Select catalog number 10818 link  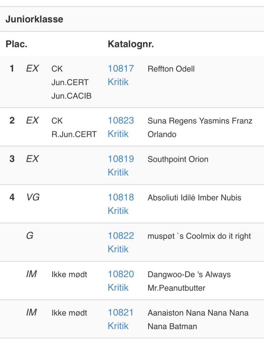click(121, 198)
